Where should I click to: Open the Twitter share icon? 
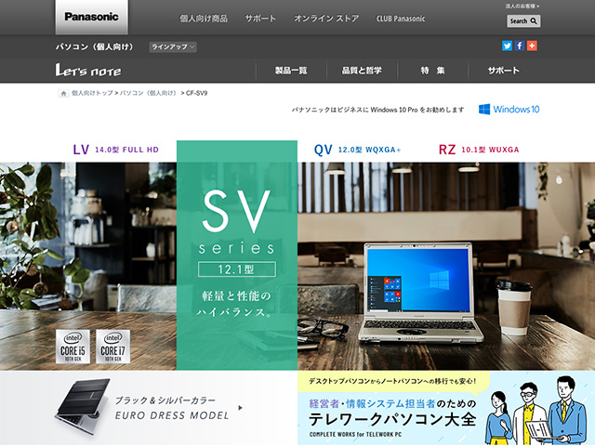click(x=507, y=46)
